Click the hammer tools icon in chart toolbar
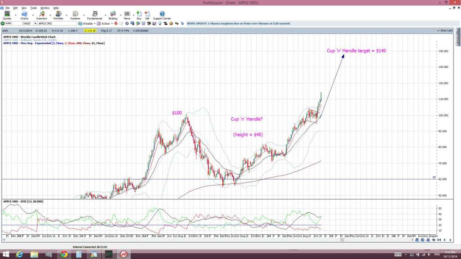The width and height of the screenshot is (461, 259). click(149, 23)
